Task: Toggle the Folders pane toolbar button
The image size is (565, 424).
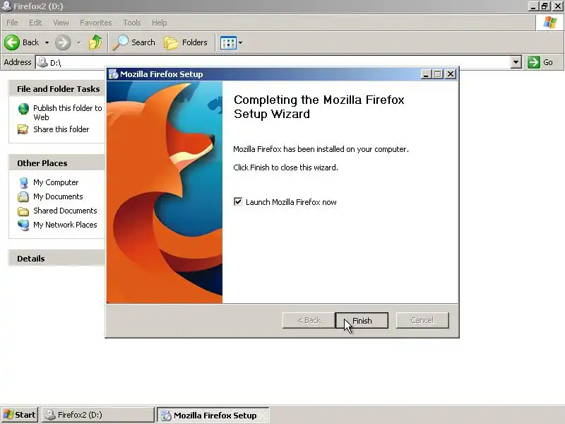Action: tap(186, 42)
